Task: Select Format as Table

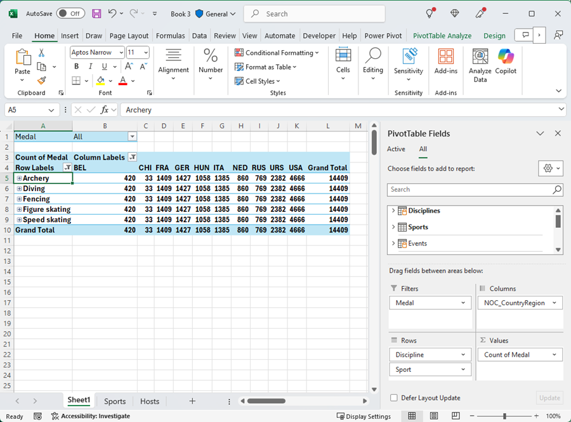Action: [x=265, y=67]
